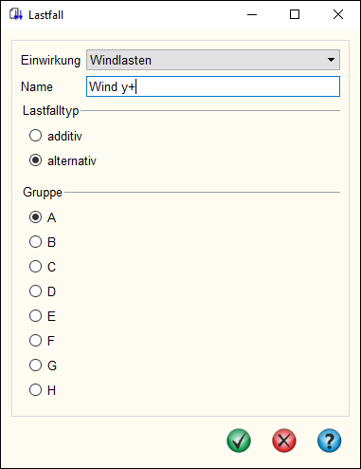Cancel with the red X icon
The width and height of the screenshot is (361, 469).
coord(284,441)
